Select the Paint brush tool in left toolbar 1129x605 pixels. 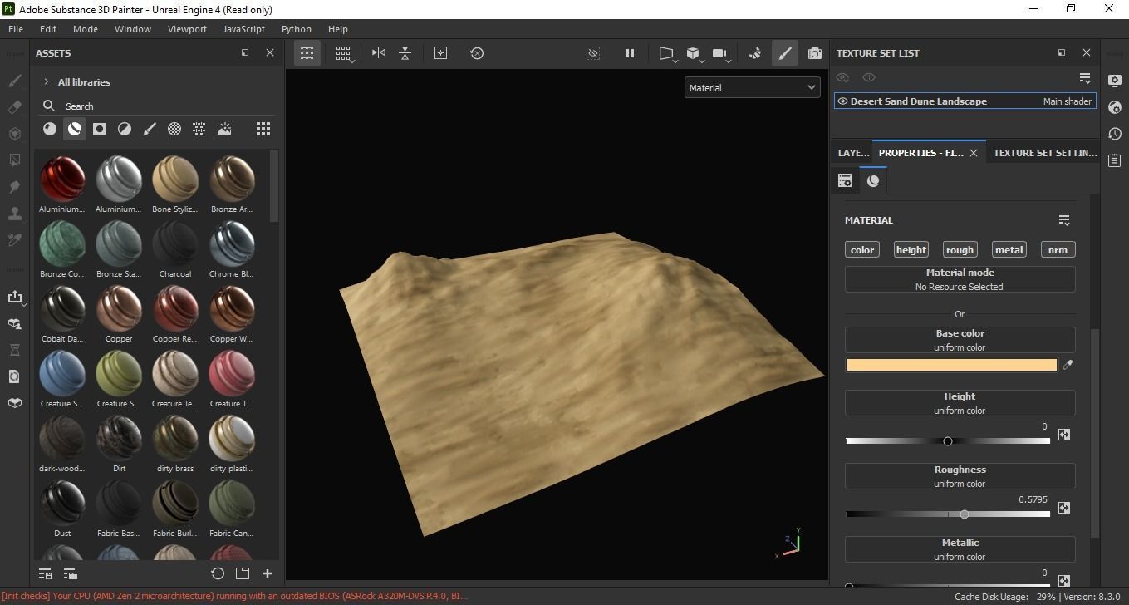pos(14,81)
